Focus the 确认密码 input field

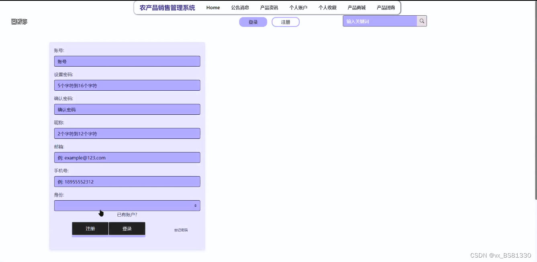click(x=127, y=110)
